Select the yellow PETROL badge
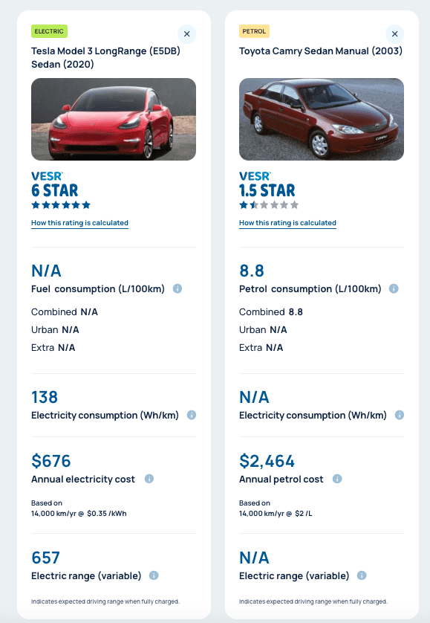The height and width of the screenshot is (623, 430). 254,31
